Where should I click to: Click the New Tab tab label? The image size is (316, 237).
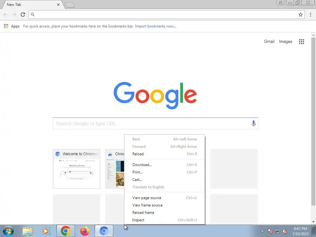click(14, 5)
